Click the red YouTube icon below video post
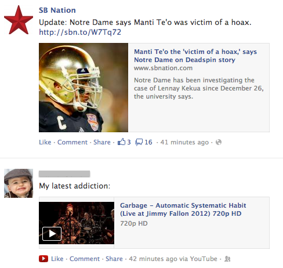This screenshot has height=268, width=283. tap(43, 259)
